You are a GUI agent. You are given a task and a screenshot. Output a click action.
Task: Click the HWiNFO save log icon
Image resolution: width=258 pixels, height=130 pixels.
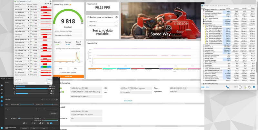coord(245,87)
